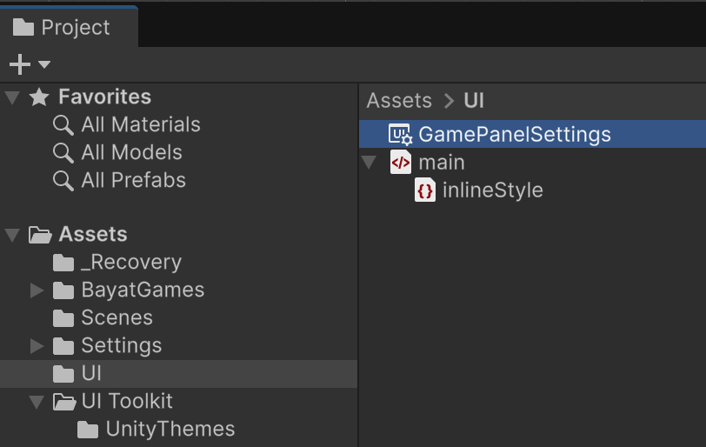The height and width of the screenshot is (447, 706).
Task: Click the Favorites star icon
Action: coord(39,97)
